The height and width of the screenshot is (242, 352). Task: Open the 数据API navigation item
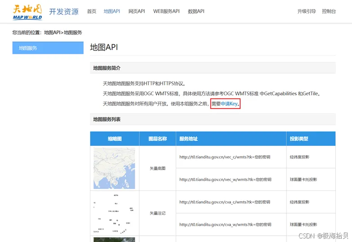pyautogui.click(x=196, y=11)
